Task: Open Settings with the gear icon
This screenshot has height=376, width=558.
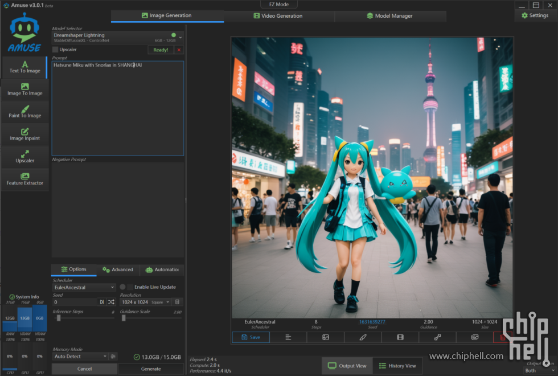Action: pyautogui.click(x=535, y=15)
